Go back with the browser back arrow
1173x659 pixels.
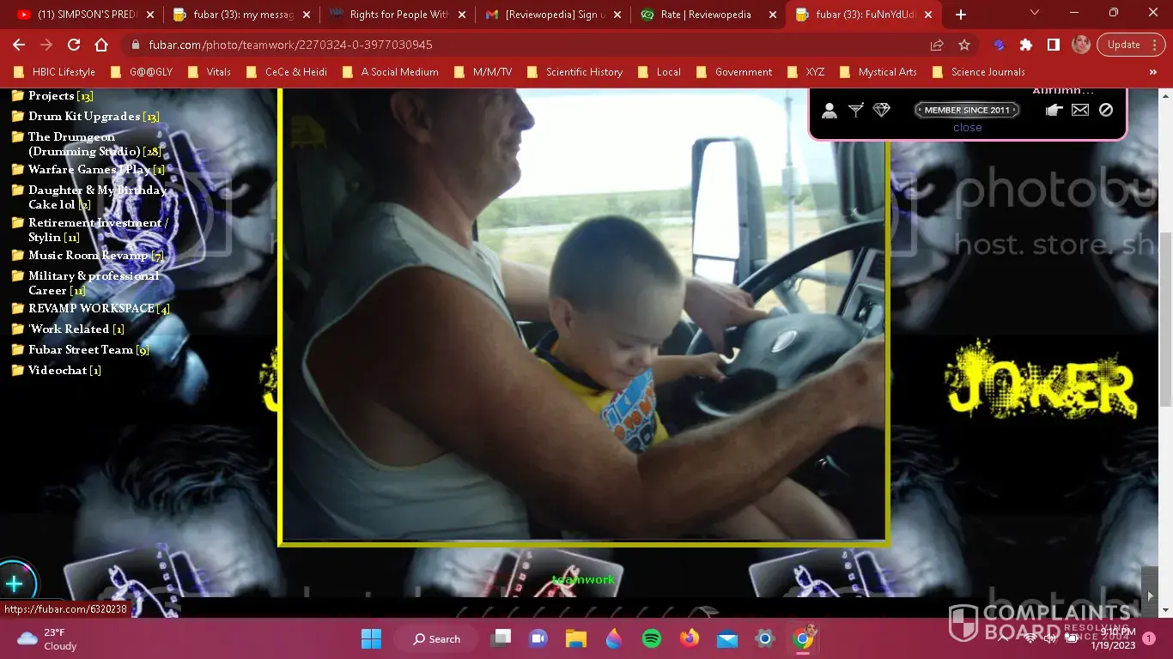(19, 45)
